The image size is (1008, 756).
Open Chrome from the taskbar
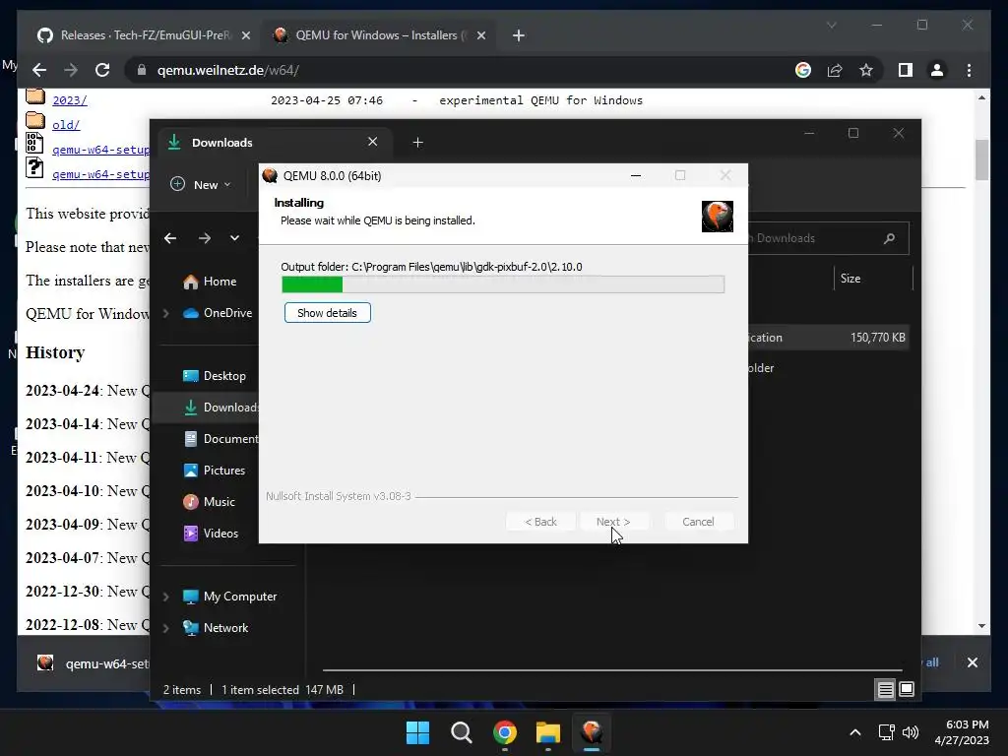pos(505,732)
